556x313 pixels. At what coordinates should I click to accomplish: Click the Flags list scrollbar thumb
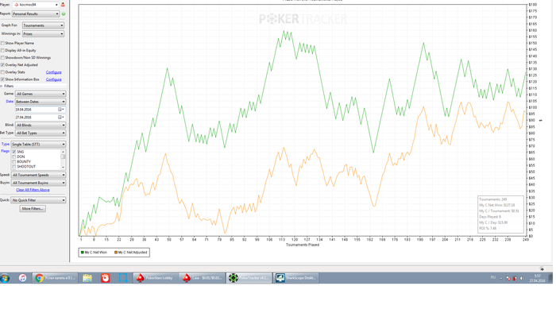coord(63,156)
